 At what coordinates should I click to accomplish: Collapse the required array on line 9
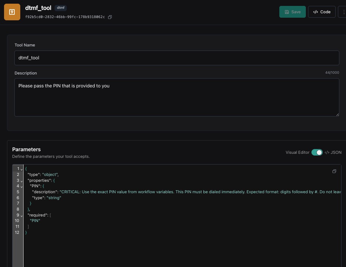(21, 215)
